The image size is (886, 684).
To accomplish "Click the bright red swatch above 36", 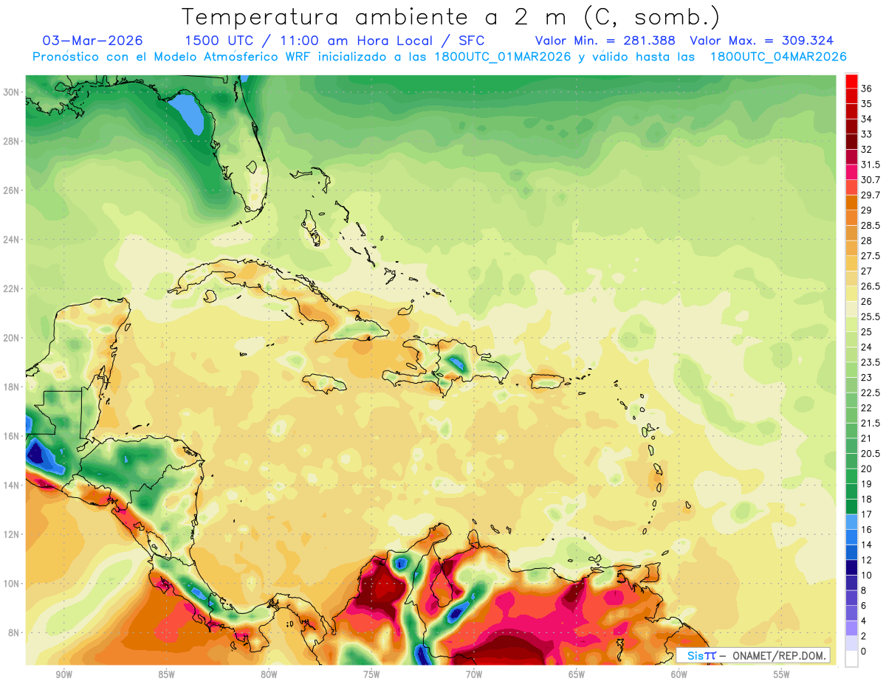I will tap(851, 81).
